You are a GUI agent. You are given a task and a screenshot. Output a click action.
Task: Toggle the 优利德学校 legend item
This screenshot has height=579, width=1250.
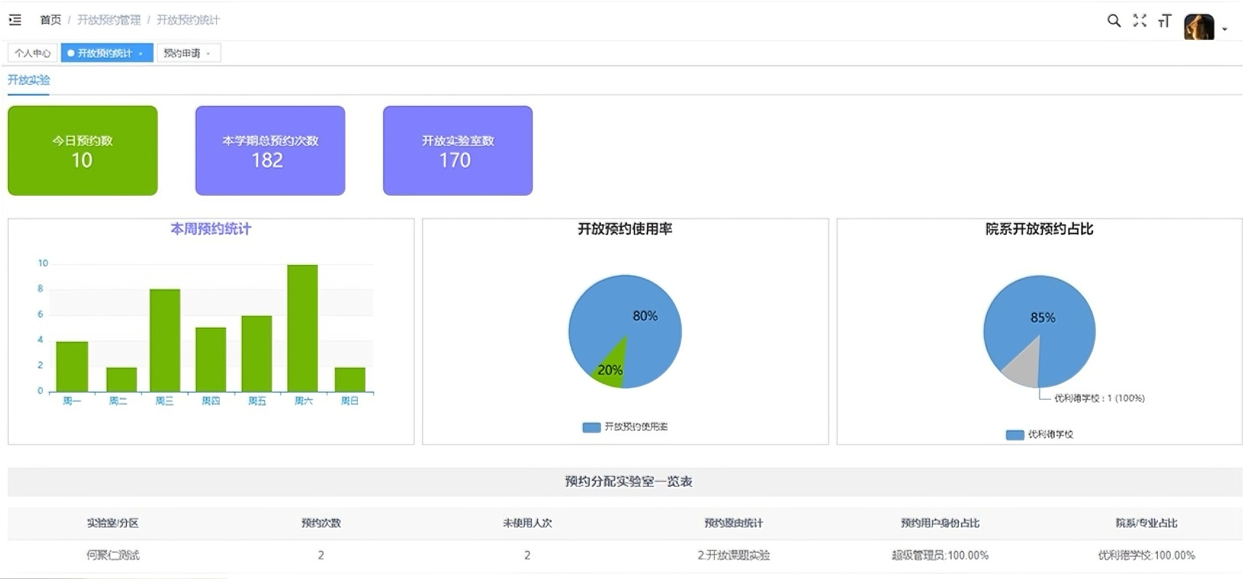coord(1039,435)
